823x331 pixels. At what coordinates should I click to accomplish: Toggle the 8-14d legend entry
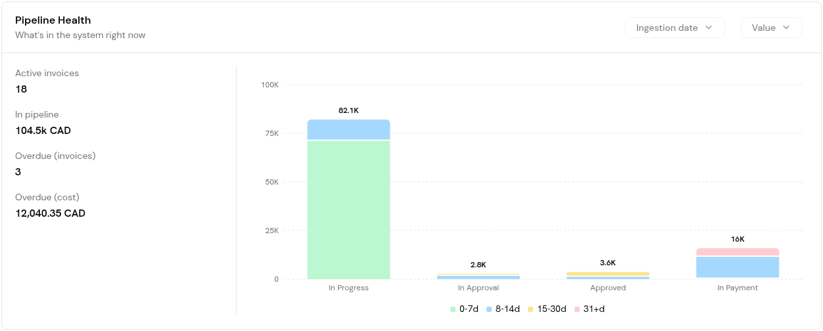[503, 309]
